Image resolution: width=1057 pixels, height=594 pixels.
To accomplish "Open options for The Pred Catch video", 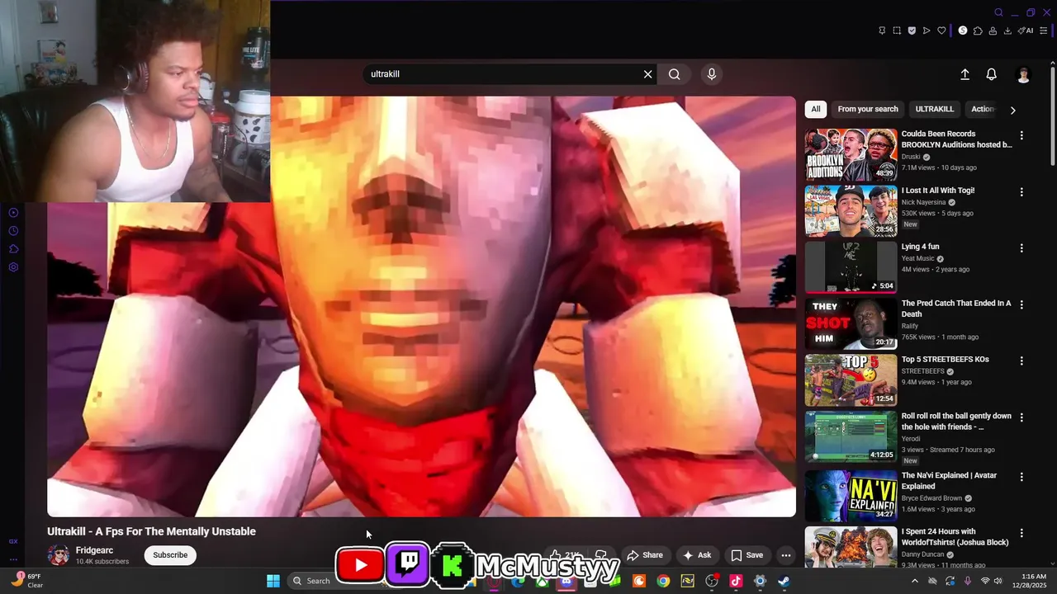I will click(x=1021, y=304).
